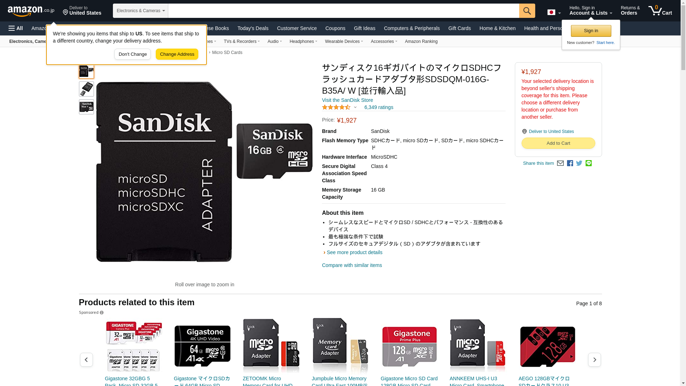Share this item on Twitter

pos(579,163)
